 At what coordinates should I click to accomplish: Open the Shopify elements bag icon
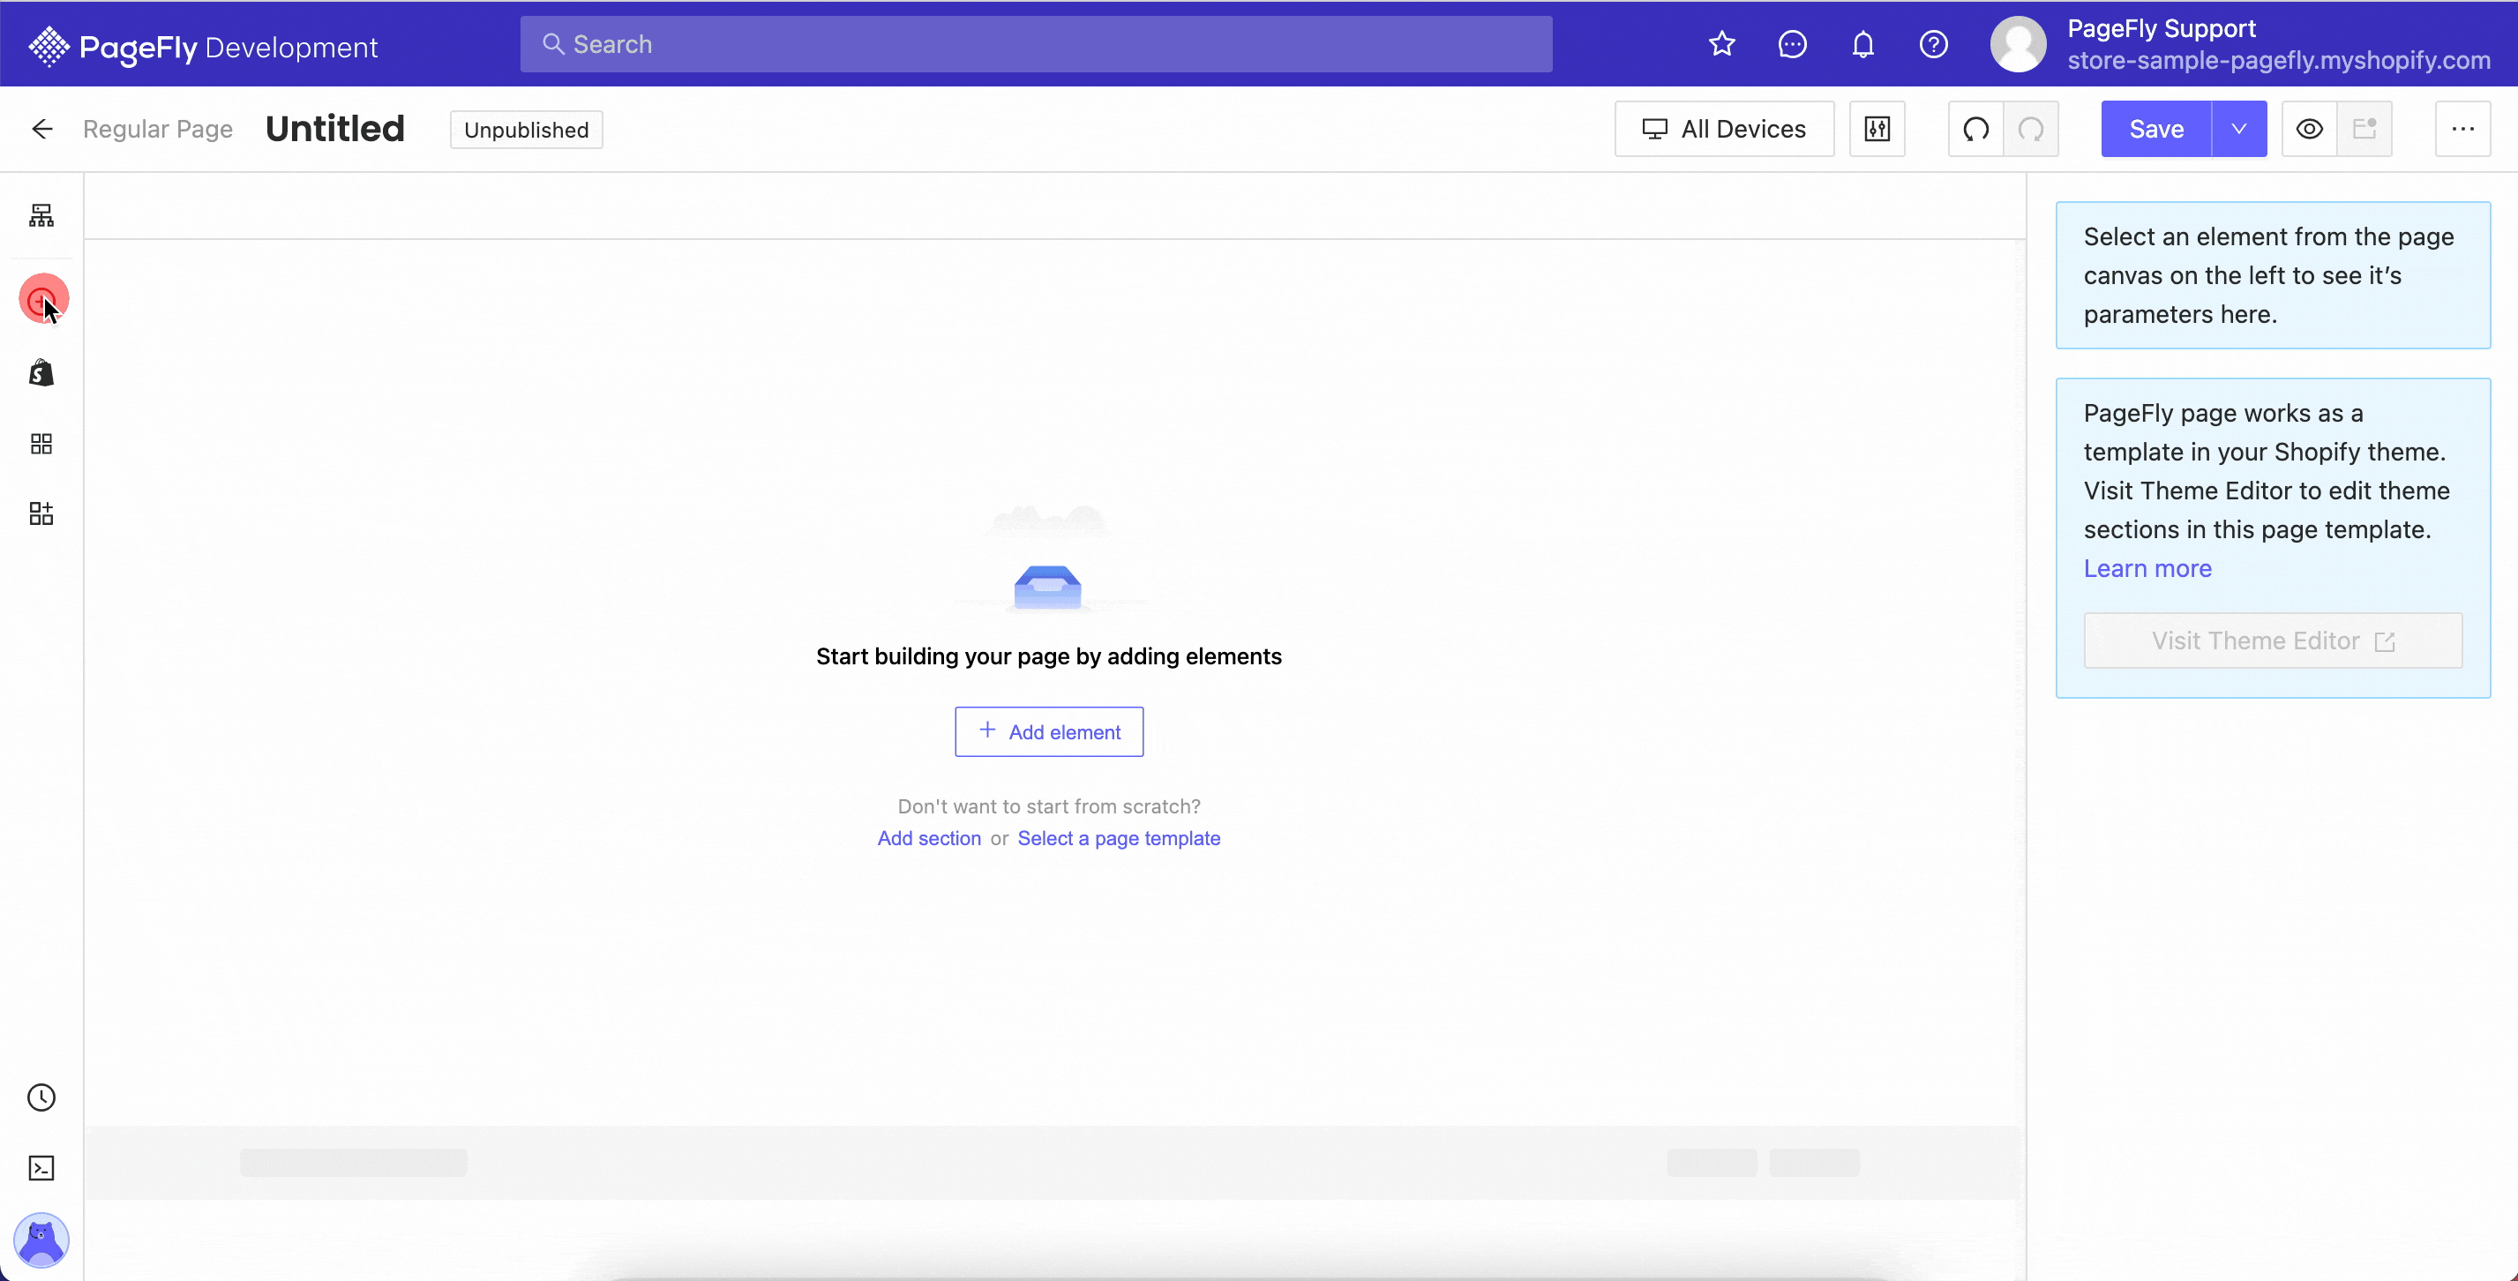41,372
